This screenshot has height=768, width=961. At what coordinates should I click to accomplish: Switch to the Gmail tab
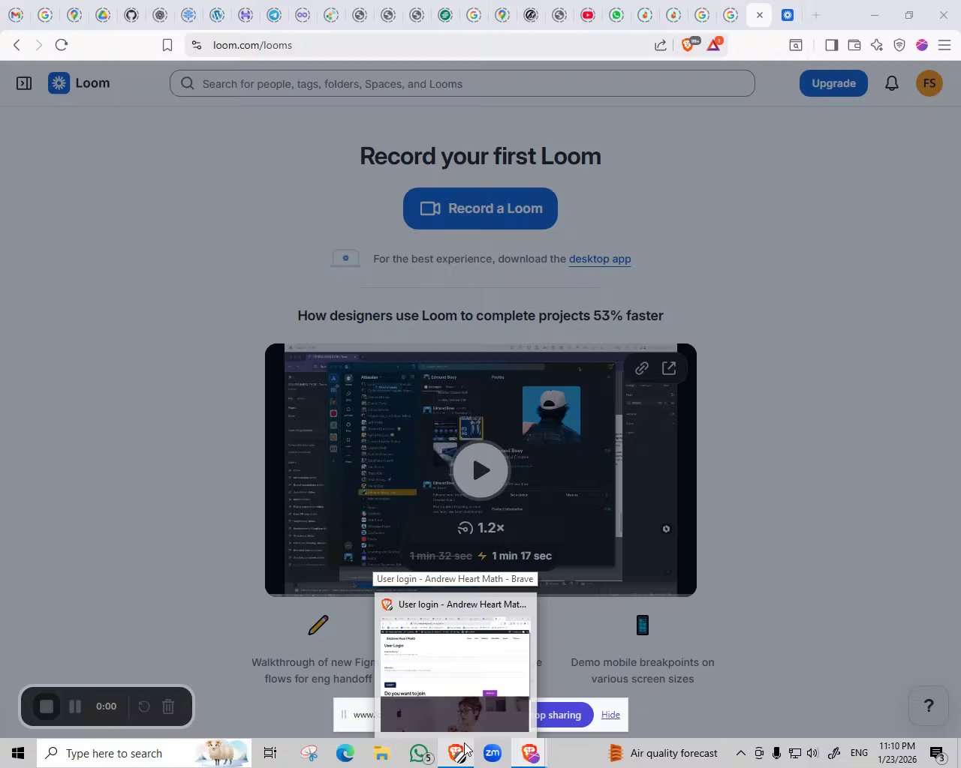[x=16, y=15]
